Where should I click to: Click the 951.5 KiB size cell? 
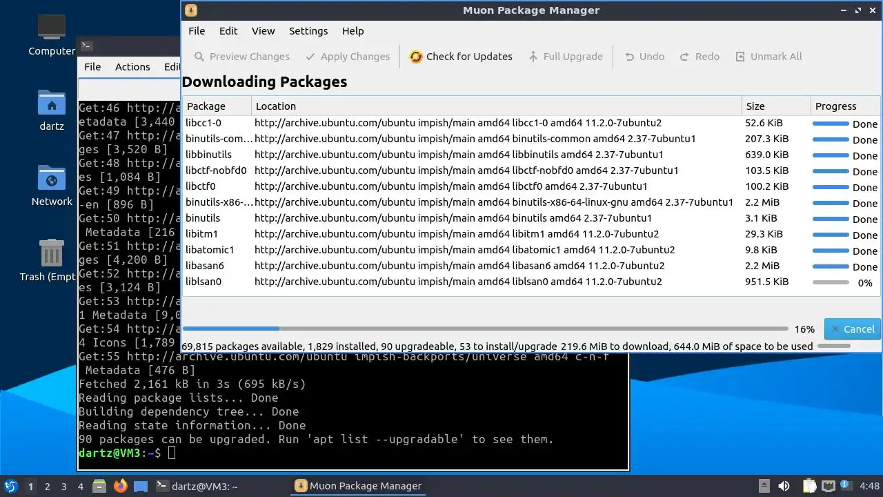coord(767,282)
